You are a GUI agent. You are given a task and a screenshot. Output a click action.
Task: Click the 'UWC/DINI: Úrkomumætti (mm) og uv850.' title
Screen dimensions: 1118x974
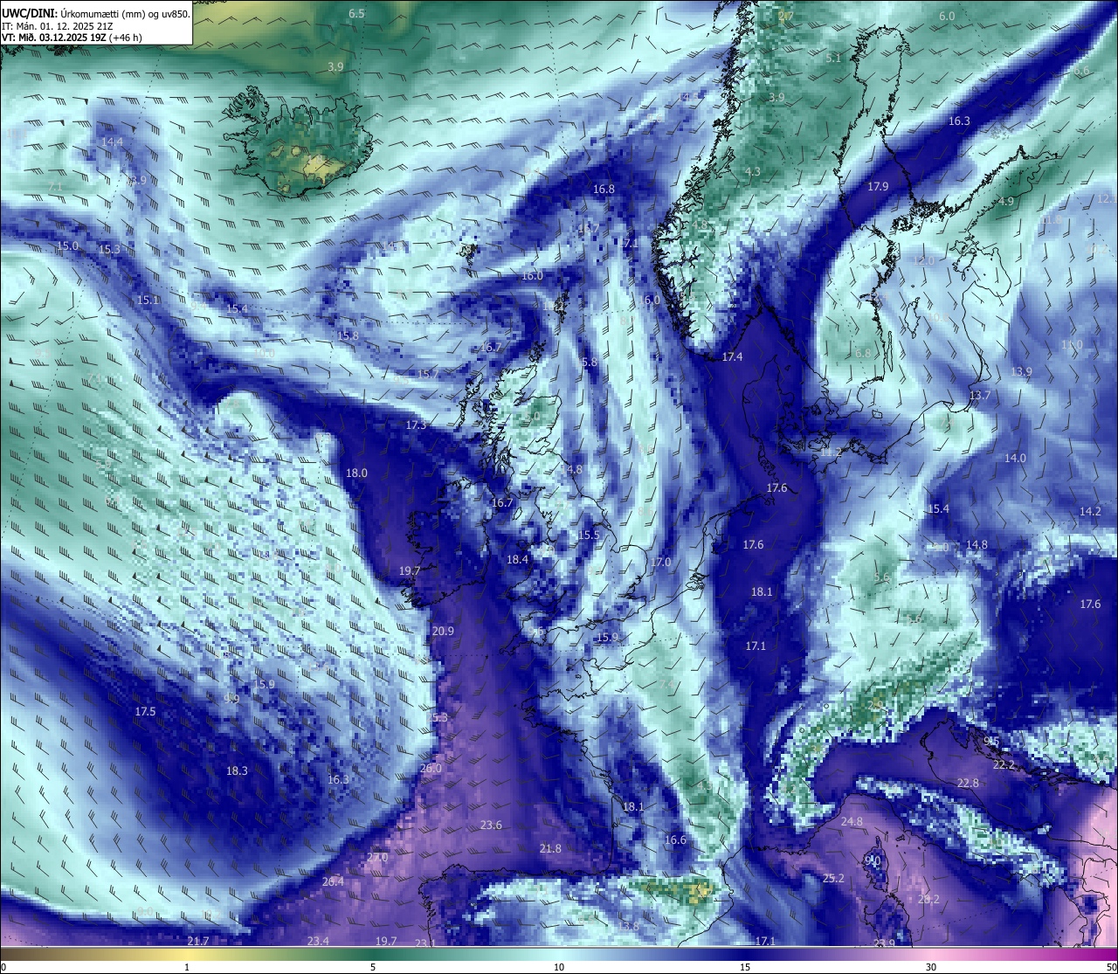click(96, 13)
